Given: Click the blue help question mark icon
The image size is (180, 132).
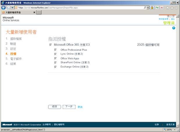Looking at the screenshot, I should click(174, 28).
